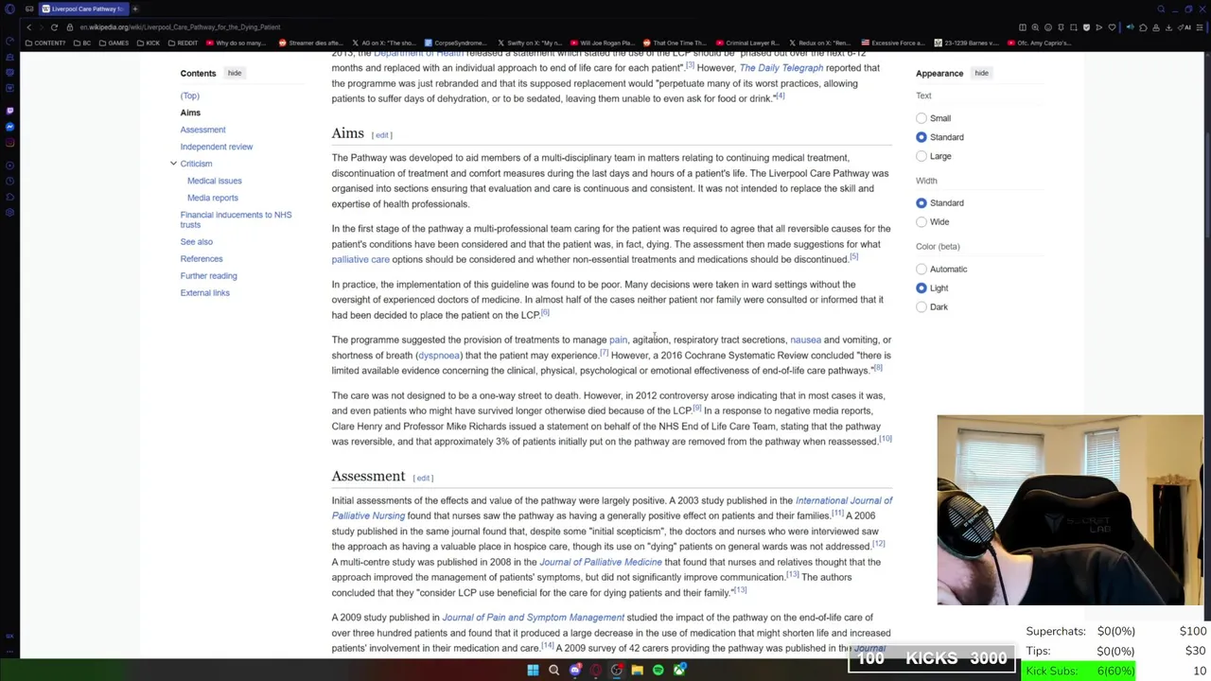Open Xbox app from the taskbar
Image resolution: width=1211 pixels, height=681 pixels.
679,671
